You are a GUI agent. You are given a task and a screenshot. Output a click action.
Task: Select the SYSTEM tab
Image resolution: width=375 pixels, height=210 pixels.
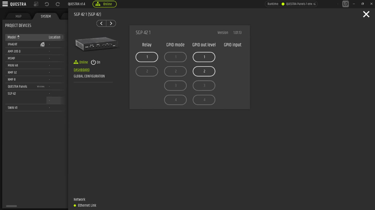pos(45,16)
